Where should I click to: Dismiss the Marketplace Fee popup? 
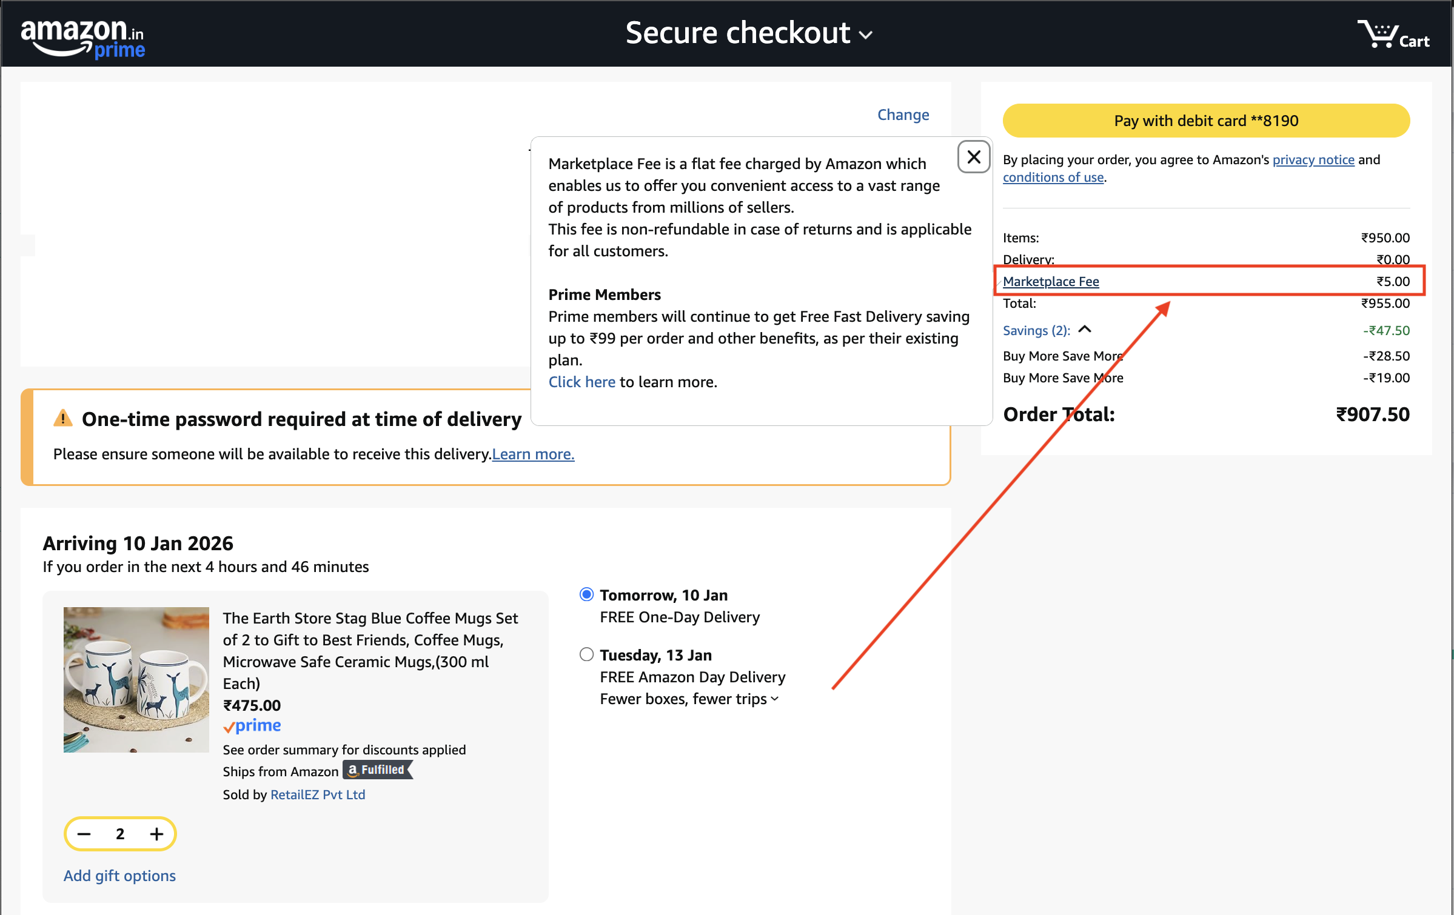(973, 157)
